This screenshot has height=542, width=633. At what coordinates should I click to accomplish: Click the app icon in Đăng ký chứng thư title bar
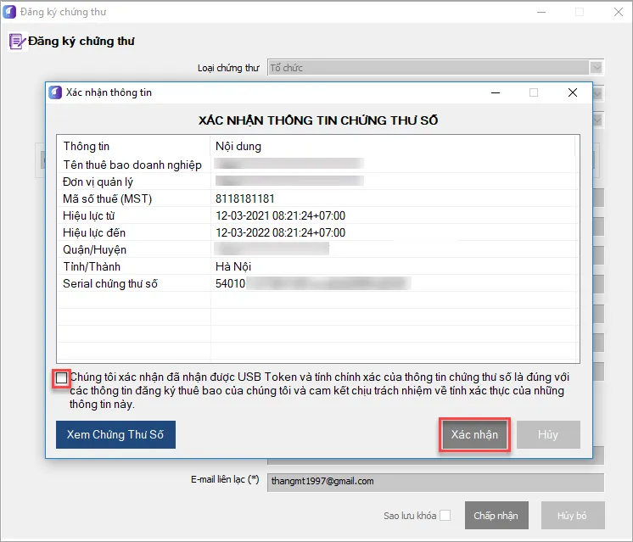[x=9, y=13]
